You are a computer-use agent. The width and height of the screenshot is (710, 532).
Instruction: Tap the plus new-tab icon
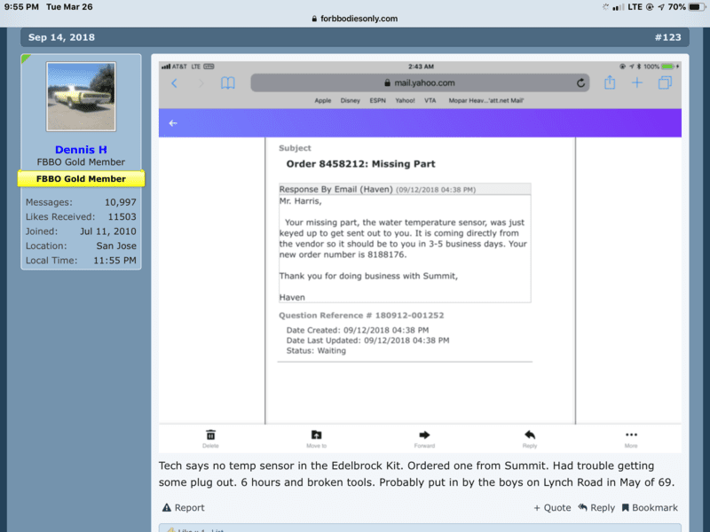click(x=637, y=82)
